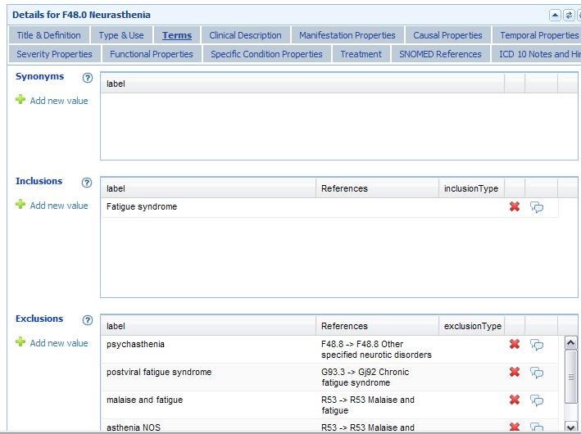Delete the psychasthenia exclusion row
The image size is (581, 434).
coord(515,345)
